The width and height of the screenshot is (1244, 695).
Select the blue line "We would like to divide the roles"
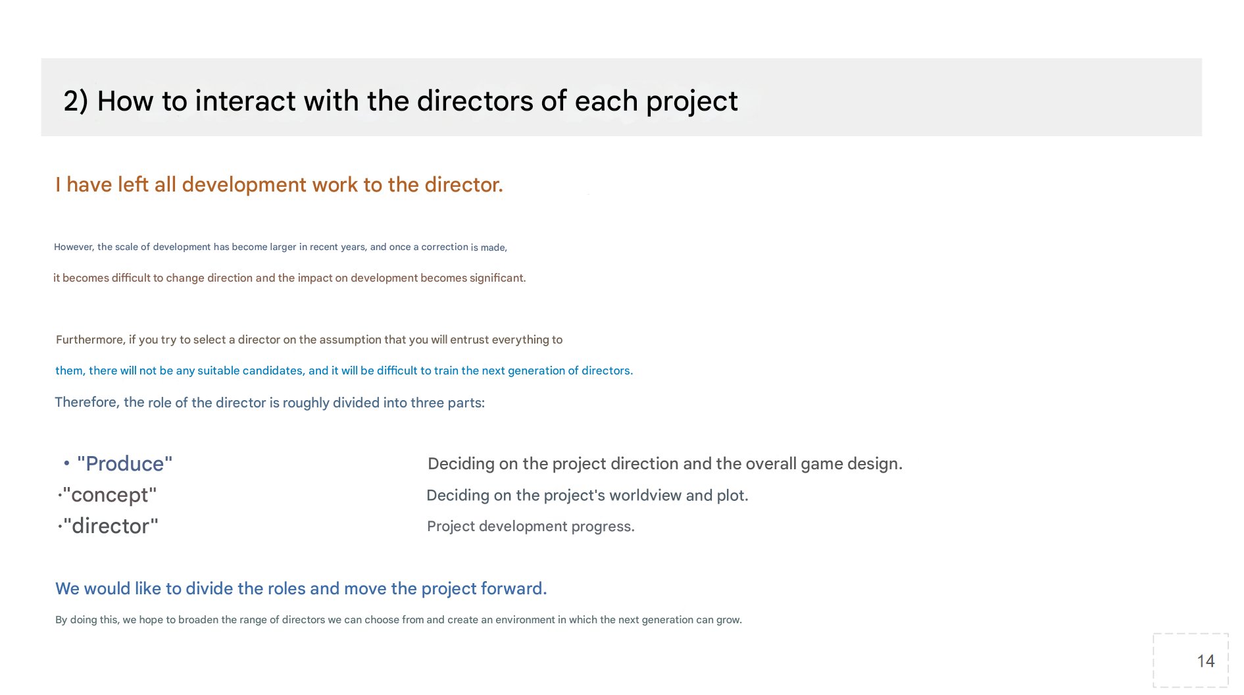301,588
